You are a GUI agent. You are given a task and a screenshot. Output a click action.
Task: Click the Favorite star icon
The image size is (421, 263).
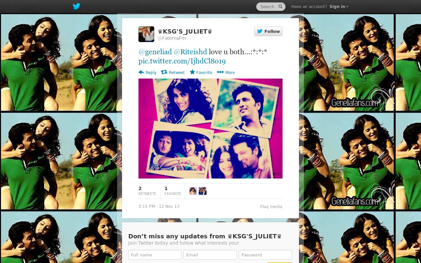tap(192, 72)
